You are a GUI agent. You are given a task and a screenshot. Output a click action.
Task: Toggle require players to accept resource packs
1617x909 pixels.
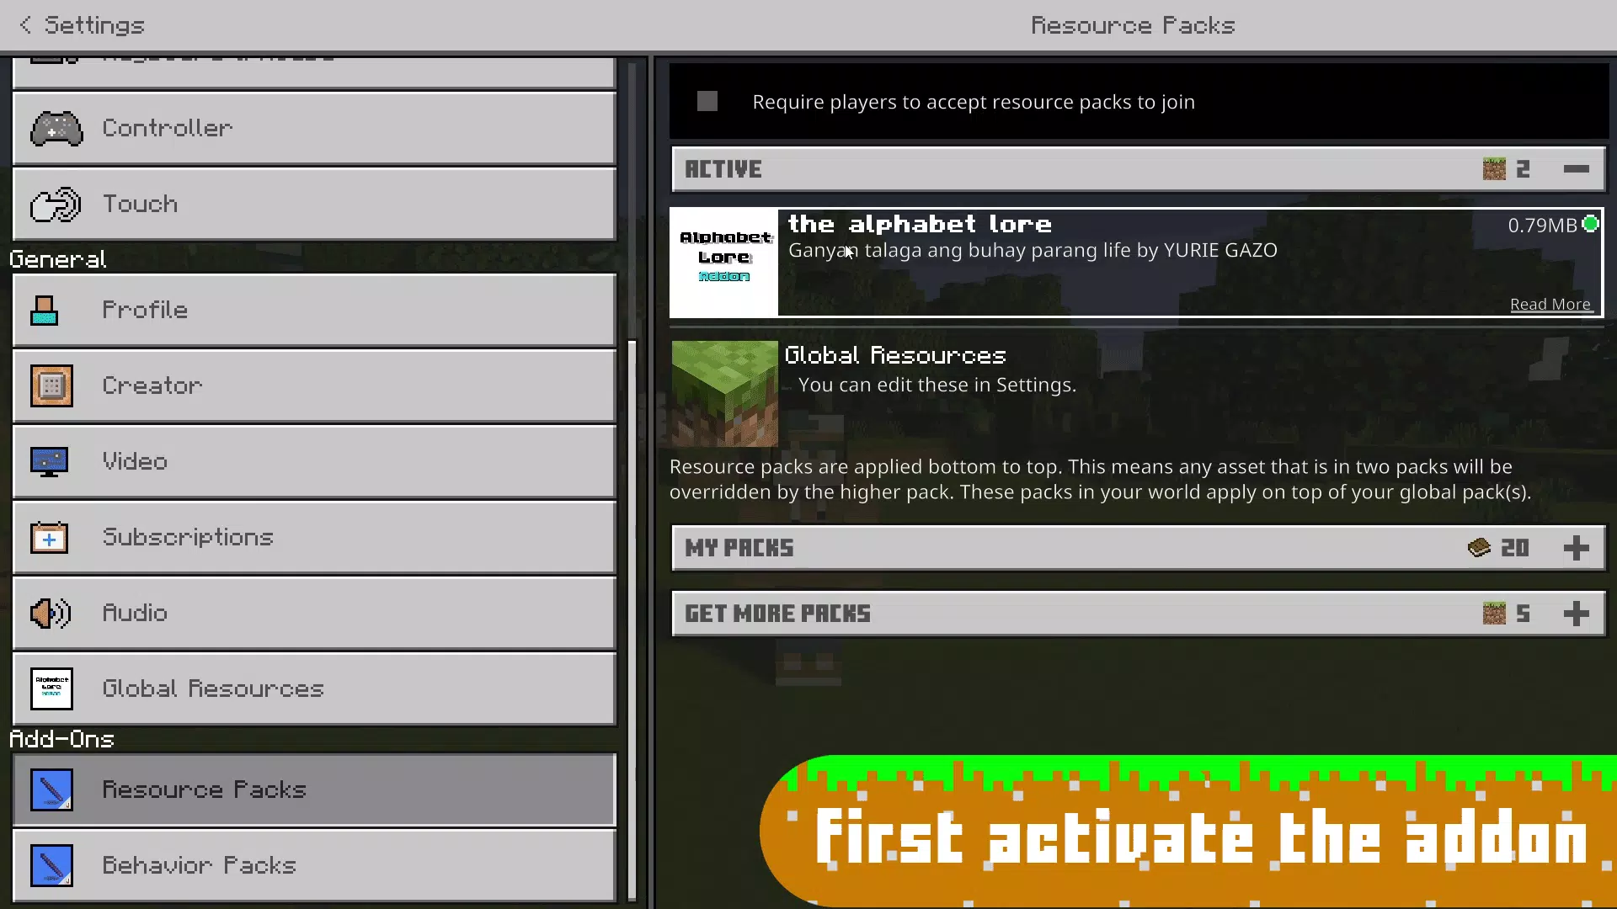[x=707, y=101]
